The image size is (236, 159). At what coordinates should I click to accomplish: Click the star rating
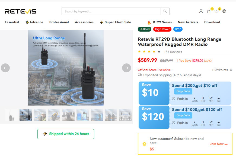point(149,52)
